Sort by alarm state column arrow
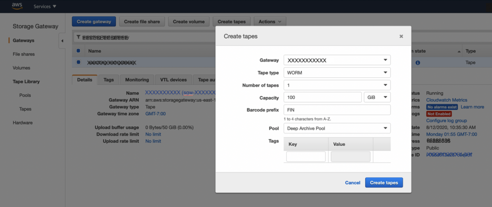 coord(459,51)
